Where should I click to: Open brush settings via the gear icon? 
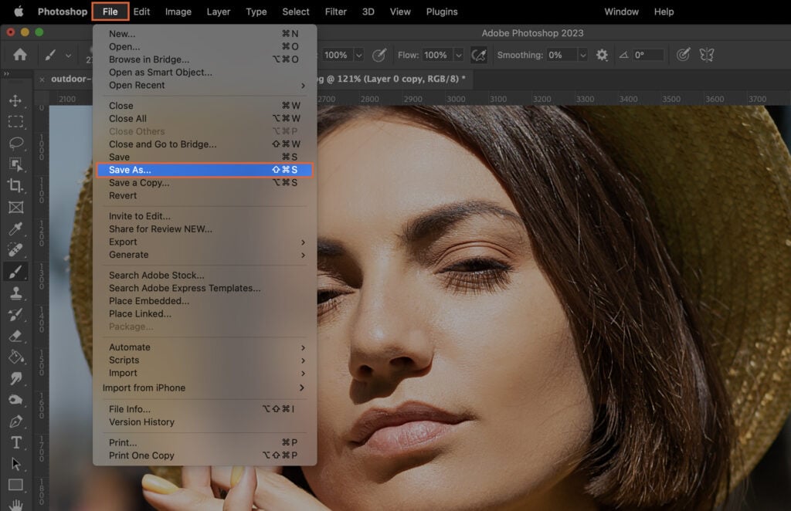click(603, 55)
